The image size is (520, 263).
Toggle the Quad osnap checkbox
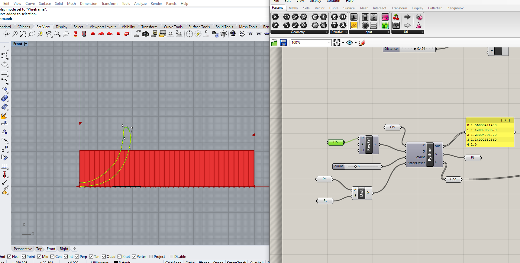click(x=104, y=257)
